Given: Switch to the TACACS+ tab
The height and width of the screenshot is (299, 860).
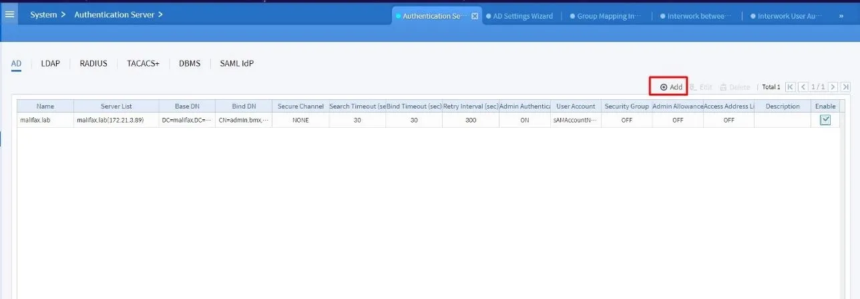Looking at the screenshot, I should (143, 64).
